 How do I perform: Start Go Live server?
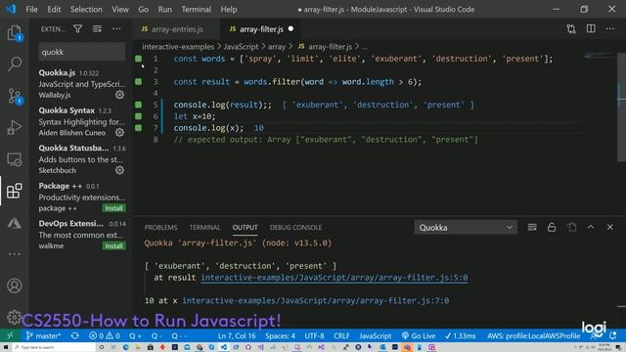419,336
